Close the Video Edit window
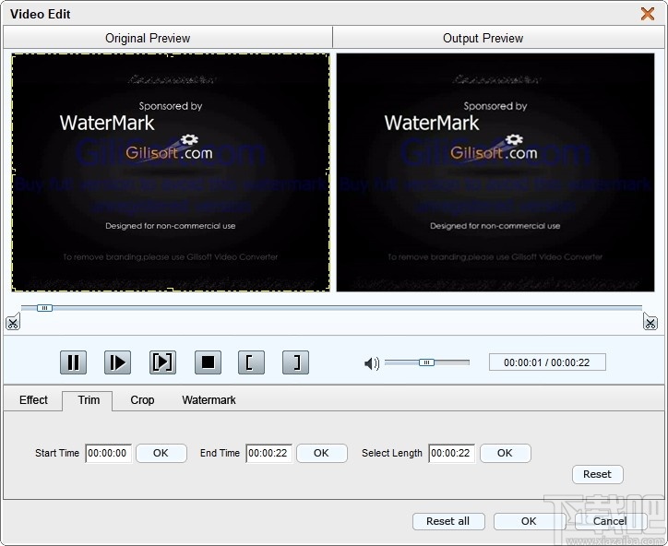Image resolution: width=668 pixels, height=546 pixels. pos(648,14)
